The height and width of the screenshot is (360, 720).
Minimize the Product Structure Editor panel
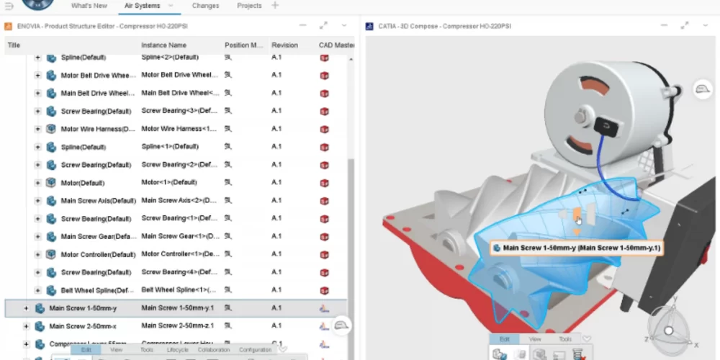[x=302, y=26]
